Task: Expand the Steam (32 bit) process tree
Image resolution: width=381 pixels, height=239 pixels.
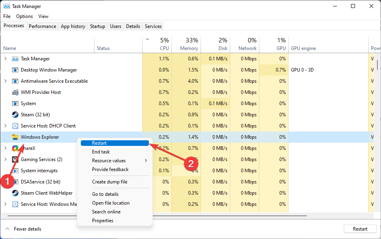Action: click(x=7, y=115)
